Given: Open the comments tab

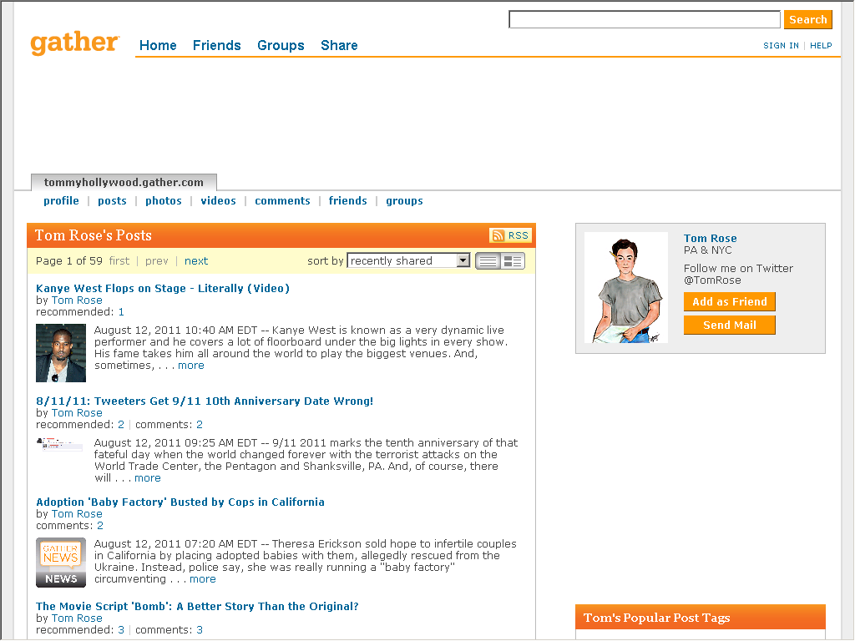Looking at the screenshot, I should [282, 201].
